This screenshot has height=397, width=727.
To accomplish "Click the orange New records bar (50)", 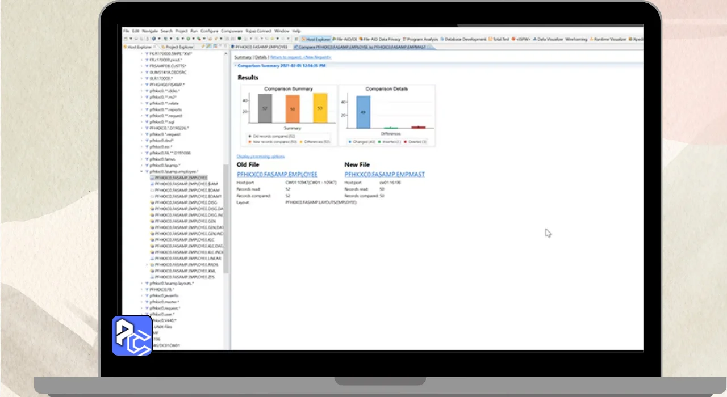I will click(x=293, y=109).
